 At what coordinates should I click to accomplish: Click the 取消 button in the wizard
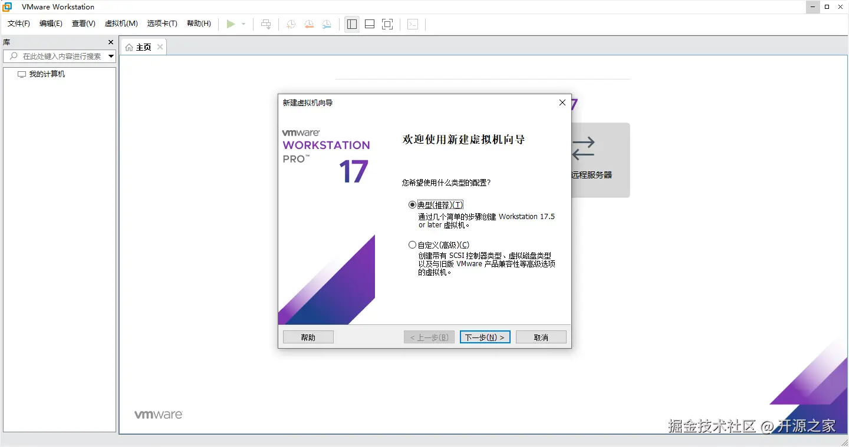click(x=541, y=336)
